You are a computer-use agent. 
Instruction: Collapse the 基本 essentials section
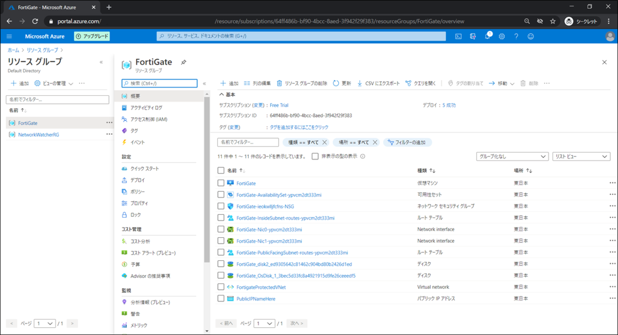point(227,95)
